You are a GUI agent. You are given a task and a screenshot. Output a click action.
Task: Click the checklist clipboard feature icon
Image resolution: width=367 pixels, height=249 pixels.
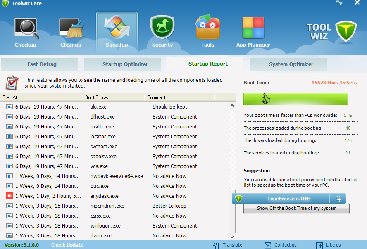click(12, 83)
